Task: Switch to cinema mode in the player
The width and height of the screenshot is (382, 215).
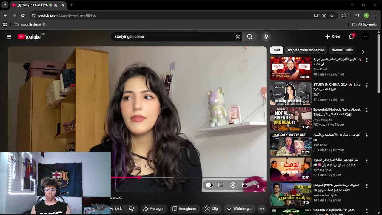Action: click(245, 185)
